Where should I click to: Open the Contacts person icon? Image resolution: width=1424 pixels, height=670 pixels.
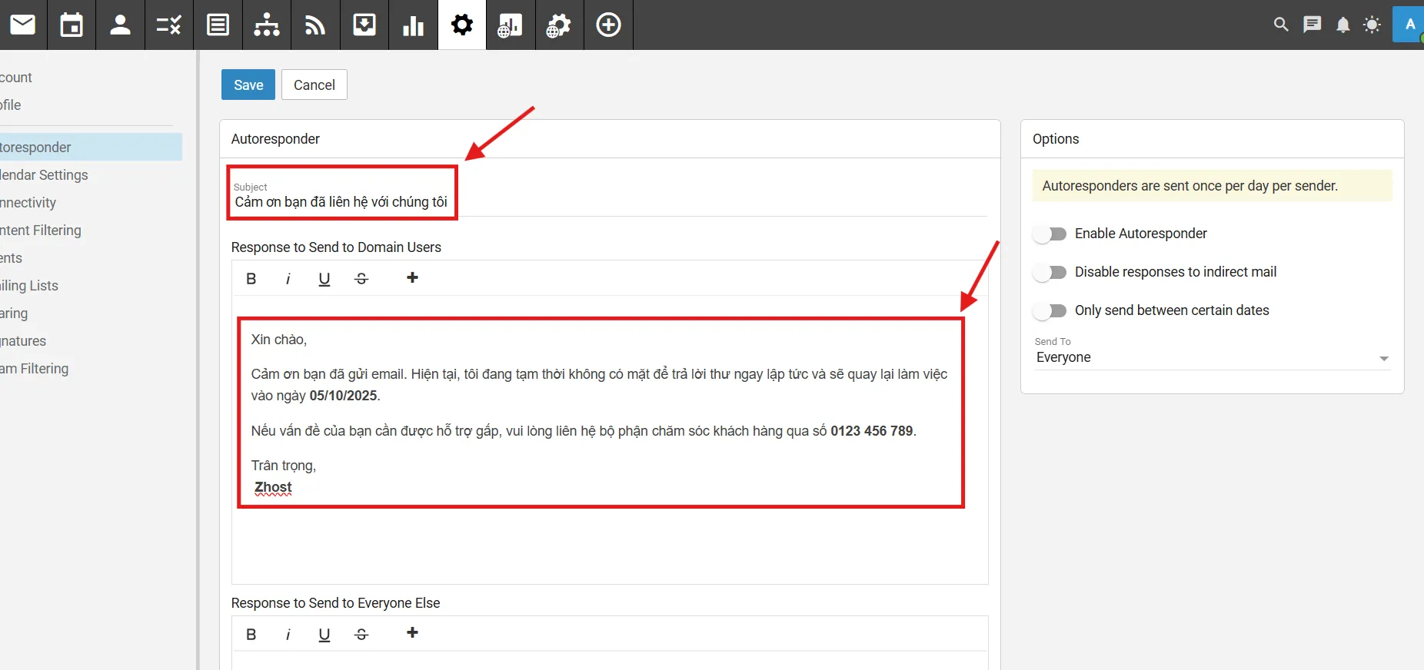[120, 25]
